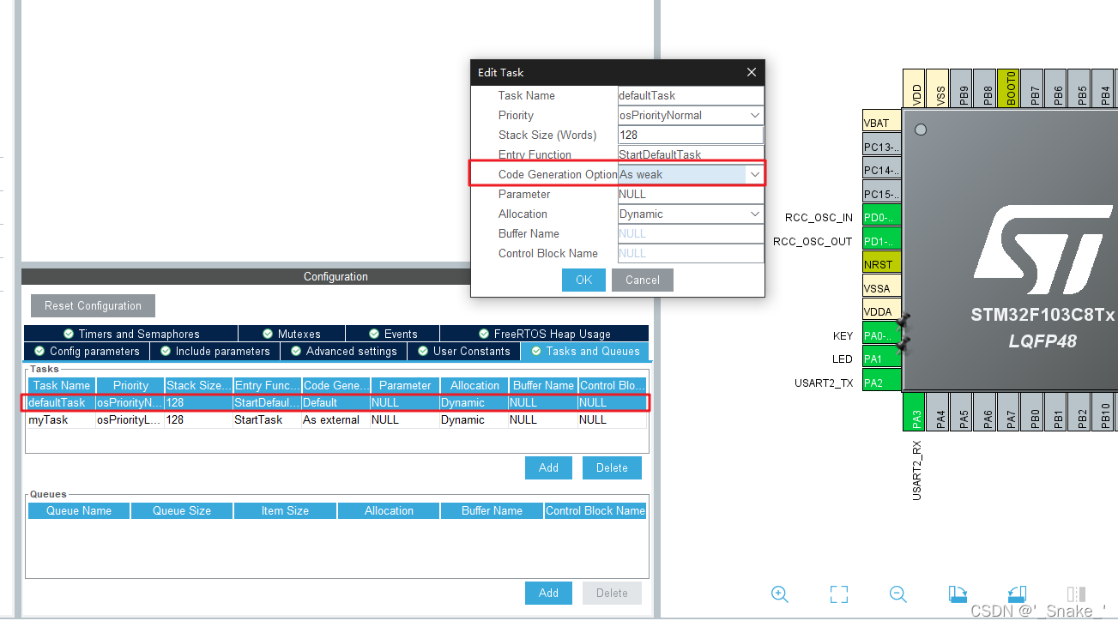Click the best-fit view icon
The image size is (1118, 627).
pyautogui.click(x=838, y=594)
